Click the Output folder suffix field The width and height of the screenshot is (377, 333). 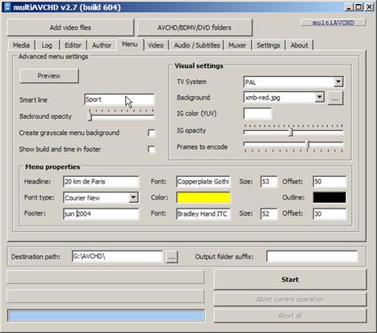coord(312,256)
